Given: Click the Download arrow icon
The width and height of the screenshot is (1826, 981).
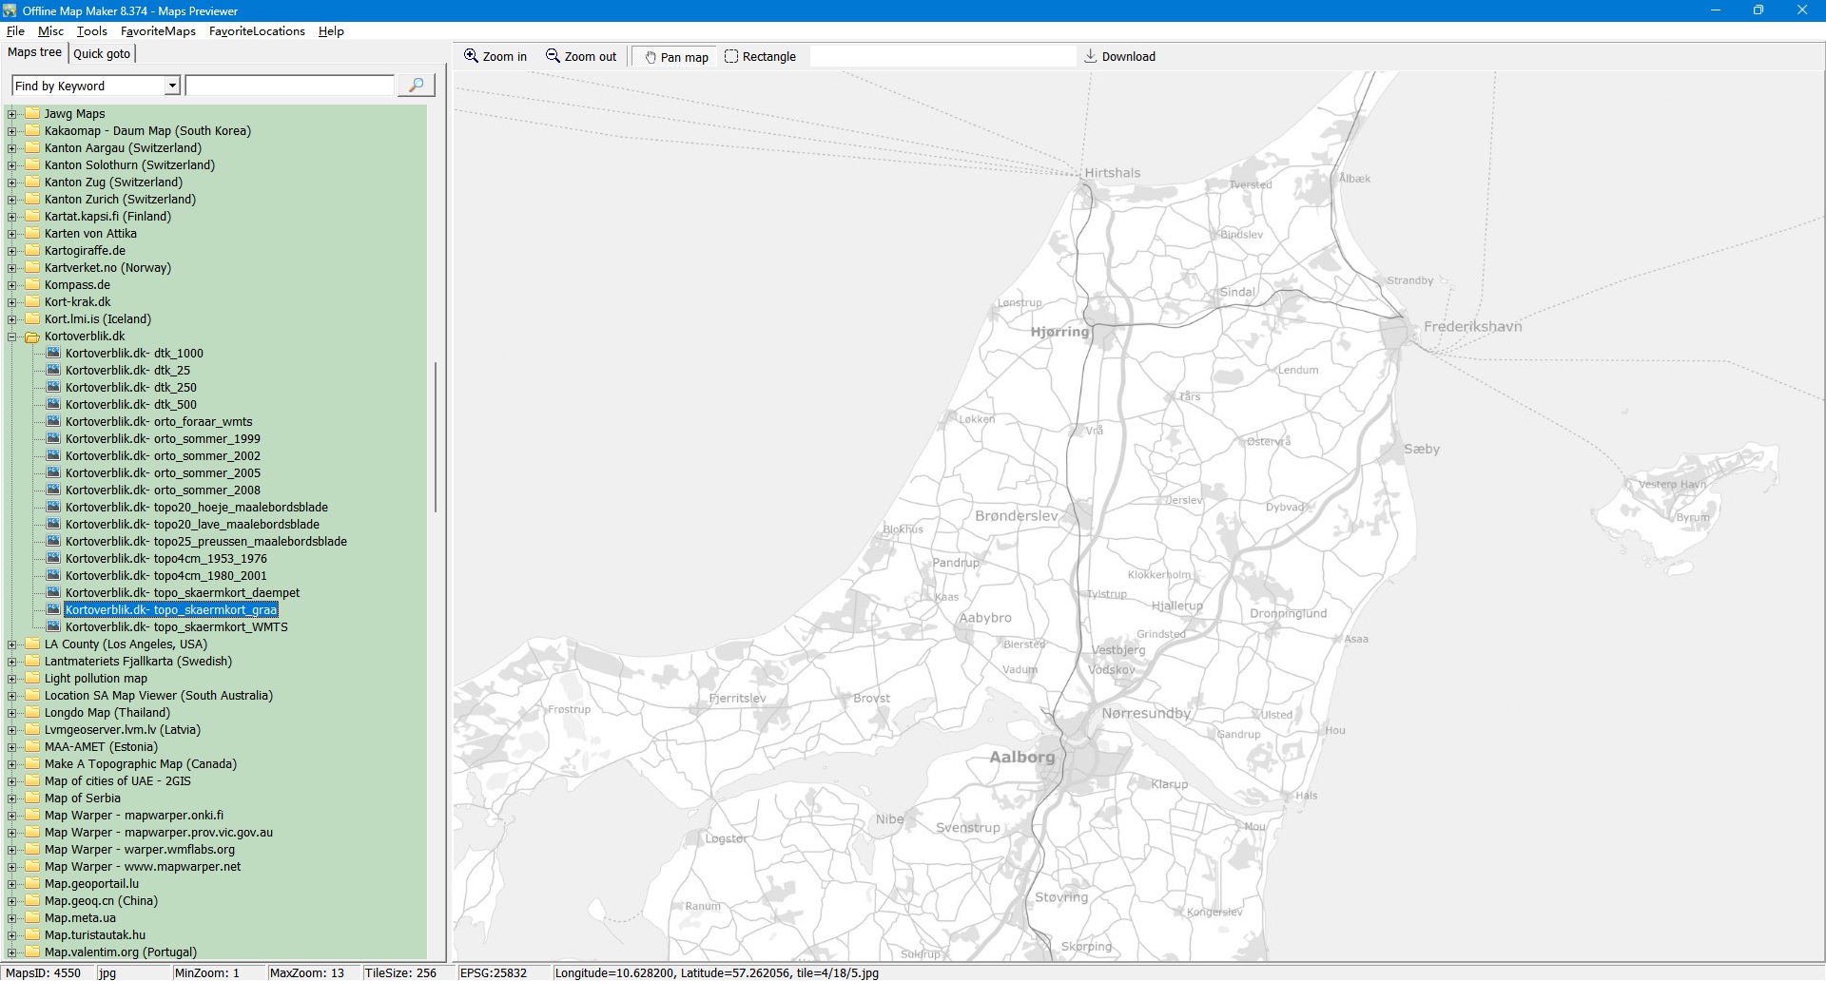Looking at the screenshot, I should coord(1091,56).
